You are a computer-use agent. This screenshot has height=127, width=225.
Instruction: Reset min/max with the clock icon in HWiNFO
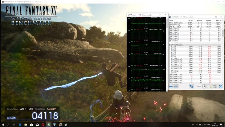coord(204,86)
